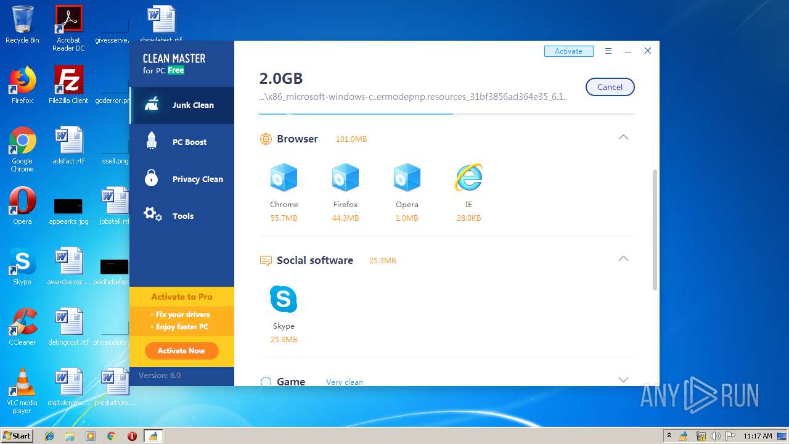Image resolution: width=789 pixels, height=444 pixels.
Task: Click the Skype icon under Social software
Action: (284, 299)
